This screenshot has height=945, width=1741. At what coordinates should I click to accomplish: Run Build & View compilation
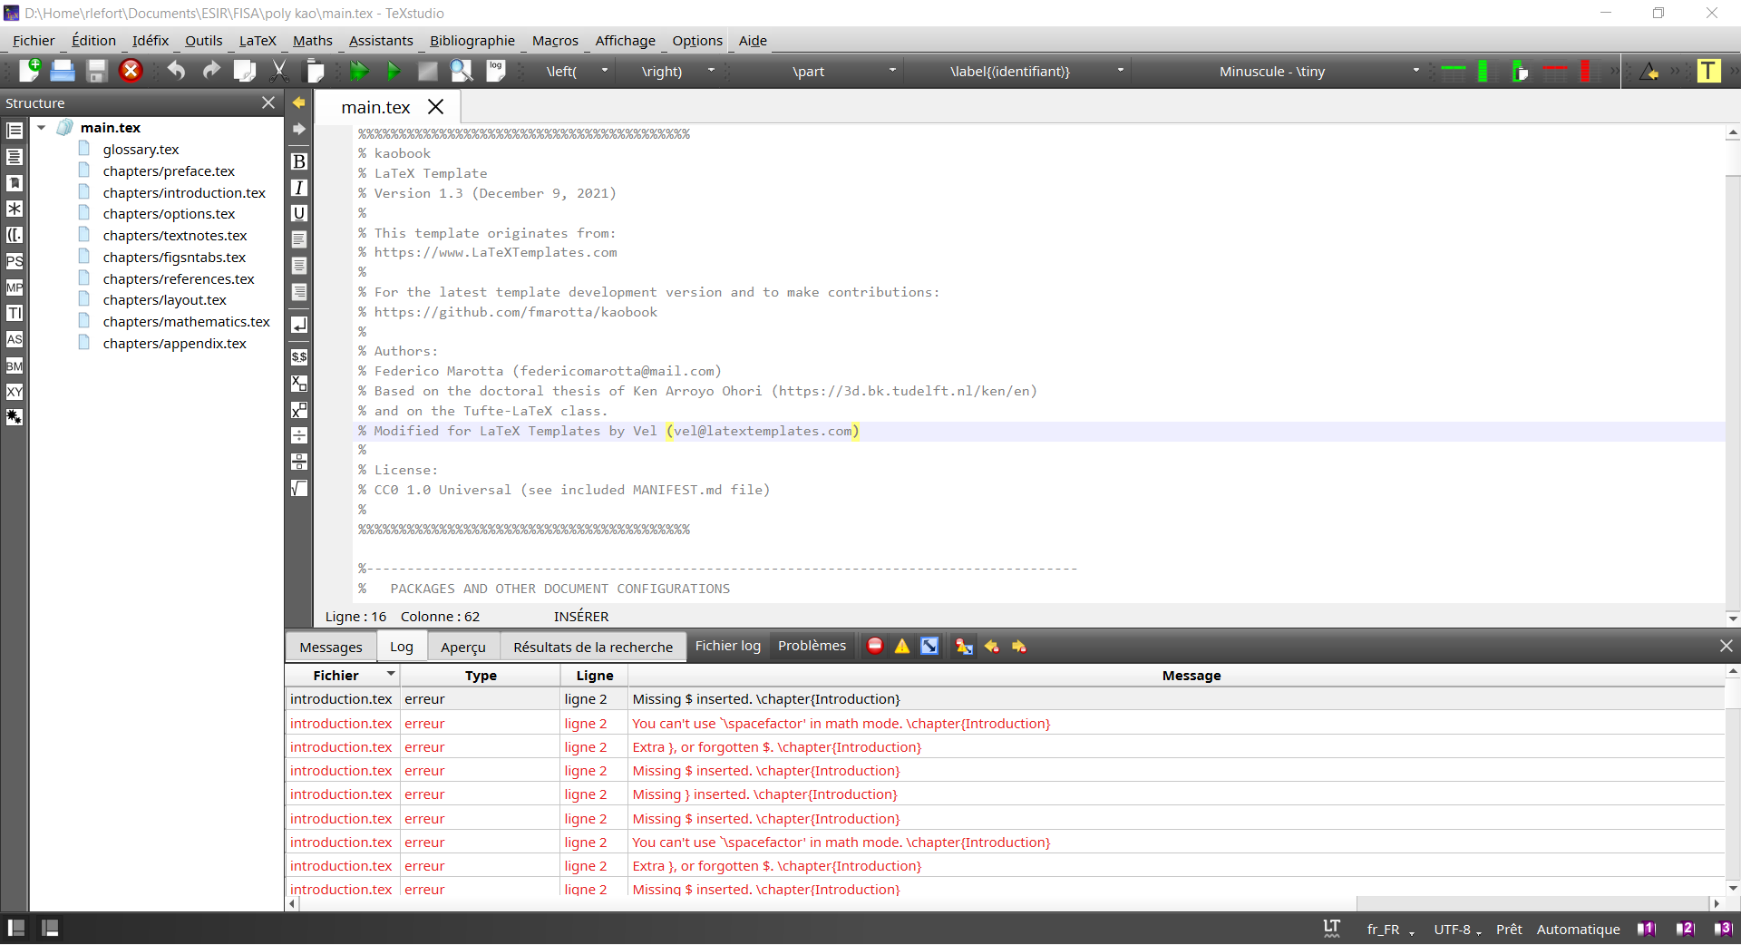coord(358,71)
